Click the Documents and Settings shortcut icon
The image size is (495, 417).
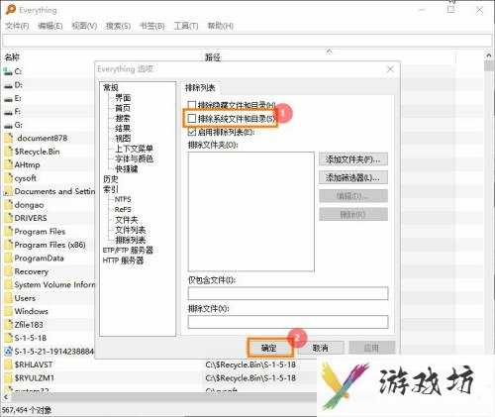pos(8,191)
